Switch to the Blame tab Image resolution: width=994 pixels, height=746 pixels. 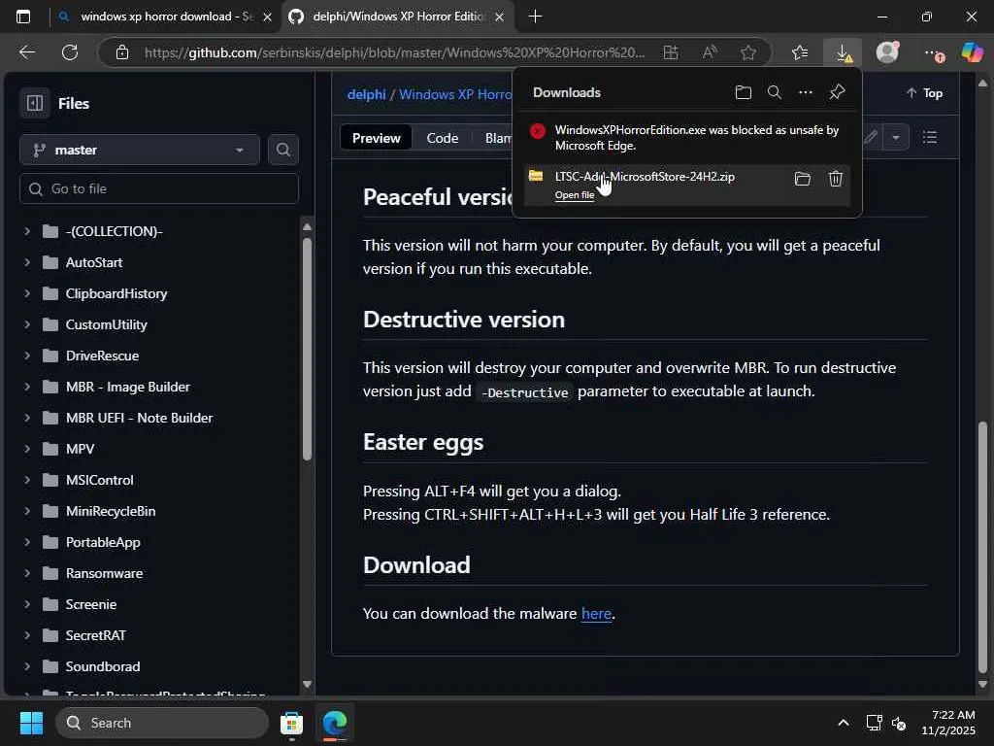(497, 138)
